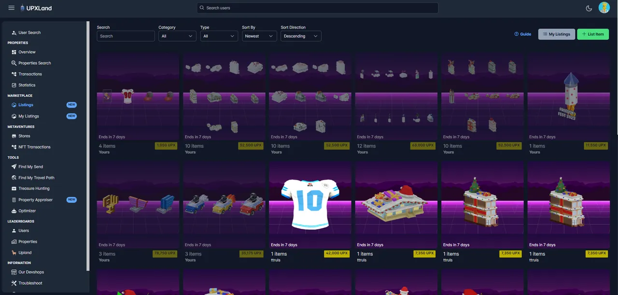Image resolution: width=618 pixels, height=295 pixels.
Task: Open the 4 items listing thumbnail
Action: click(x=138, y=97)
